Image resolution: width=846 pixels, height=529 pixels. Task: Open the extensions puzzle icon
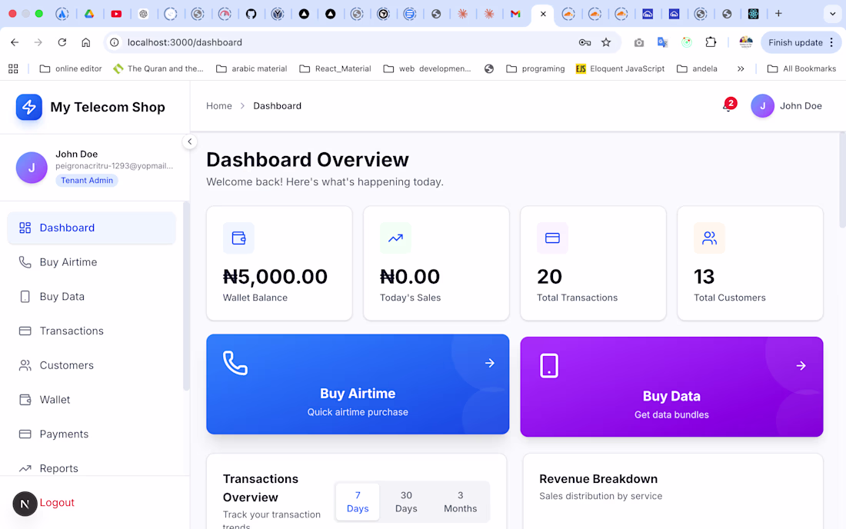coord(711,42)
